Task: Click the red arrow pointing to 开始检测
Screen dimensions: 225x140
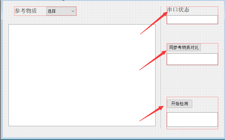Action: pos(152,113)
